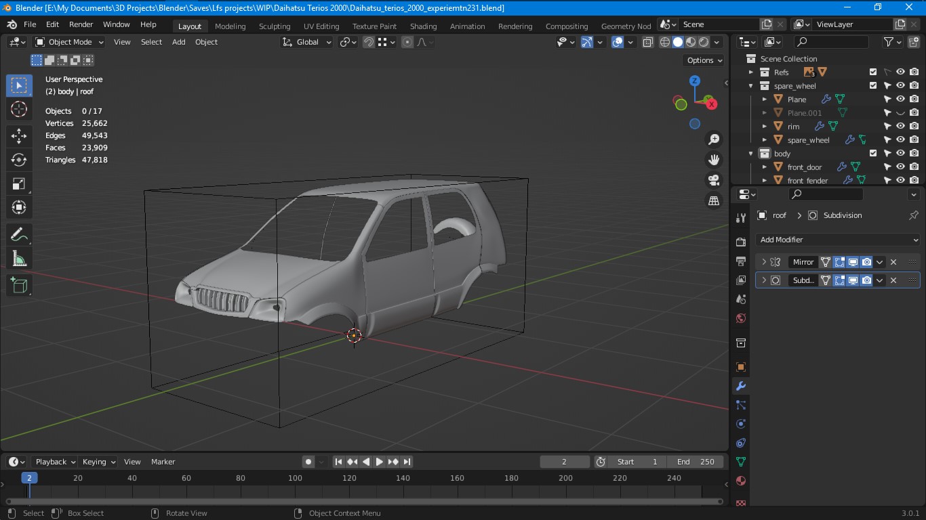
Task: Open the Global orientation dropdown
Action: pyautogui.click(x=307, y=42)
